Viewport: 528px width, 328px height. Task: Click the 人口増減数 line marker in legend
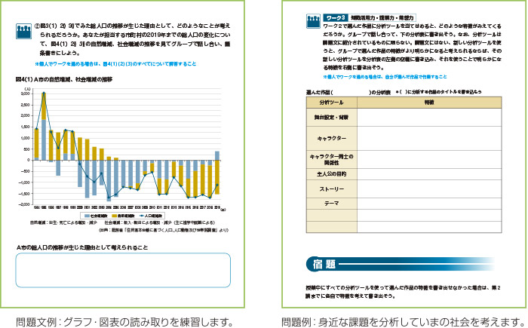[142, 216]
